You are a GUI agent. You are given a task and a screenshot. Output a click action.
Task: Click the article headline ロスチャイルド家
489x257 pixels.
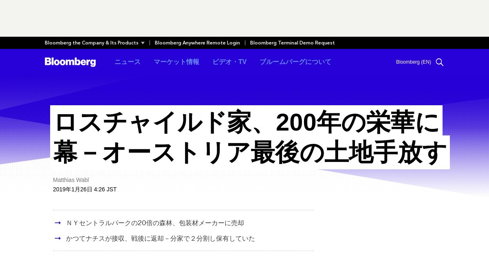tap(250, 137)
